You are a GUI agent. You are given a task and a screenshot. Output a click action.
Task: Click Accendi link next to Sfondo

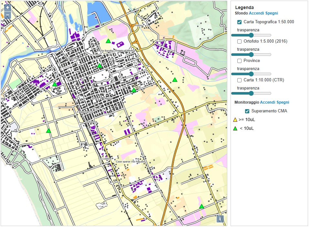[256, 13]
